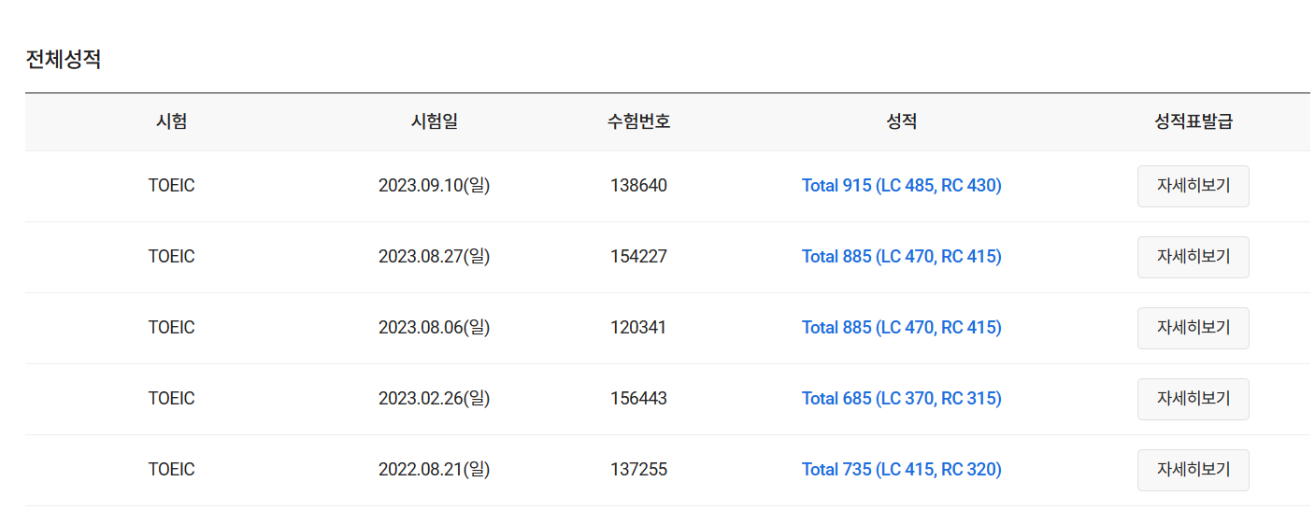This screenshot has height=524, width=1315.
Task: Click Total 885 score for 2023.08.06
Action: click(x=901, y=328)
